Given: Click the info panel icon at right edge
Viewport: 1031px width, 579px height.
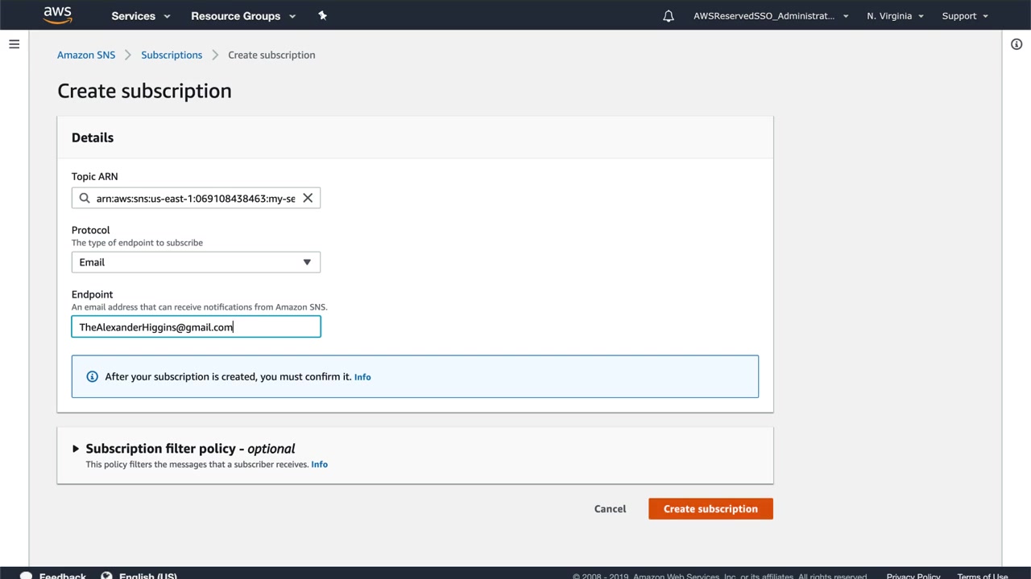Looking at the screenshot, I should tap(1017, 44).
